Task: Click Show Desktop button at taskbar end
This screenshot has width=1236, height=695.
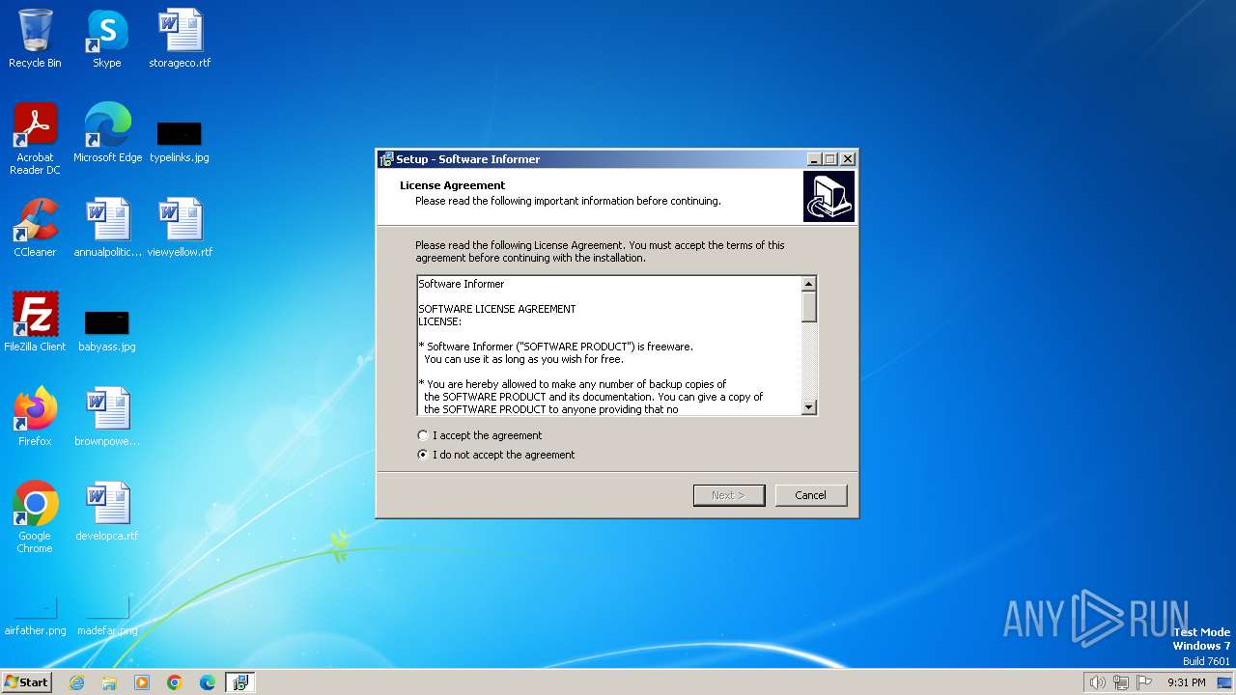Action: [x=1224, y=682]
